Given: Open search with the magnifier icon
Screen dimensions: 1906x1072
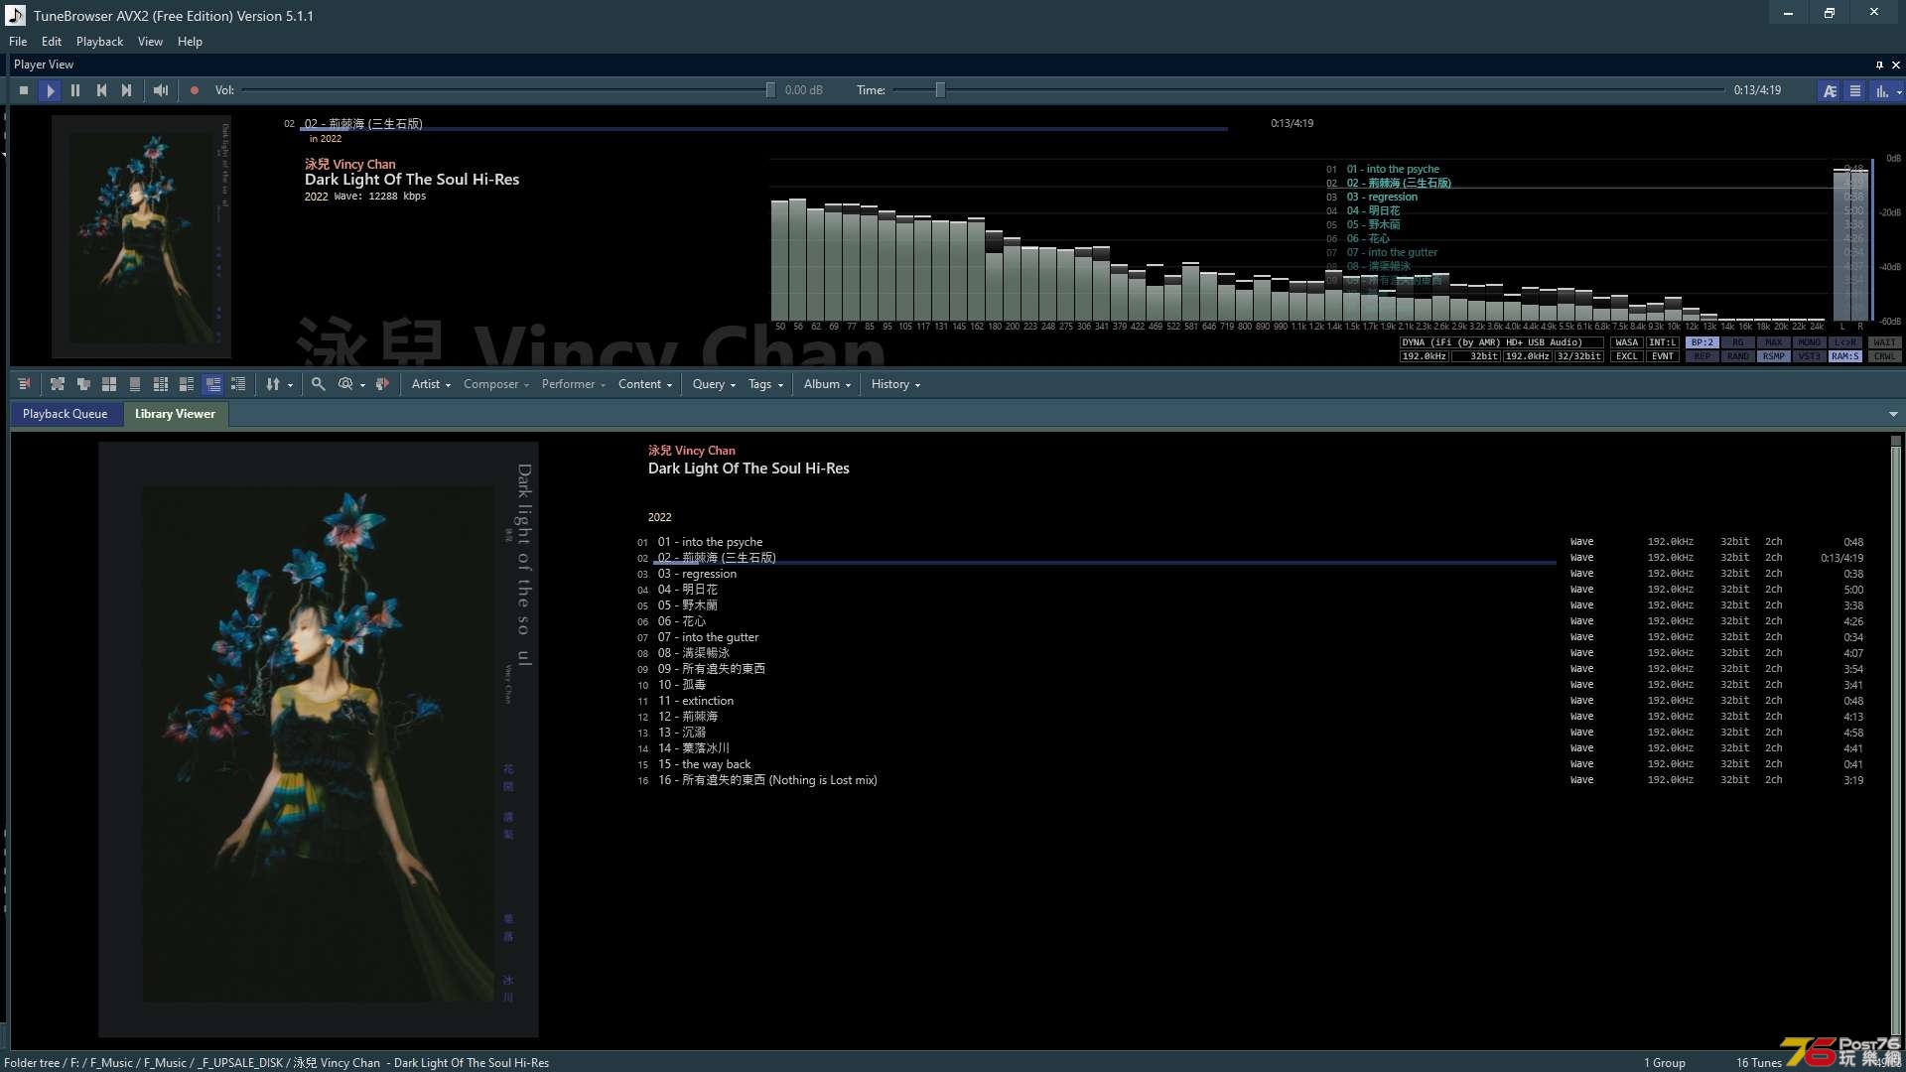Looking at the screenshot, I should click(x=318, y=384).
